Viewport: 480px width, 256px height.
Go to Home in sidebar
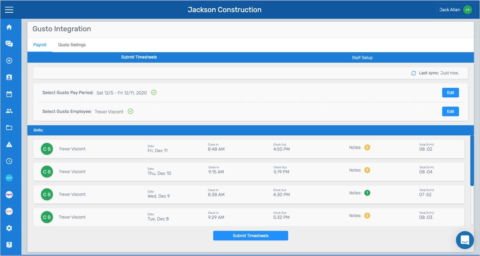(x=9, y=27)
